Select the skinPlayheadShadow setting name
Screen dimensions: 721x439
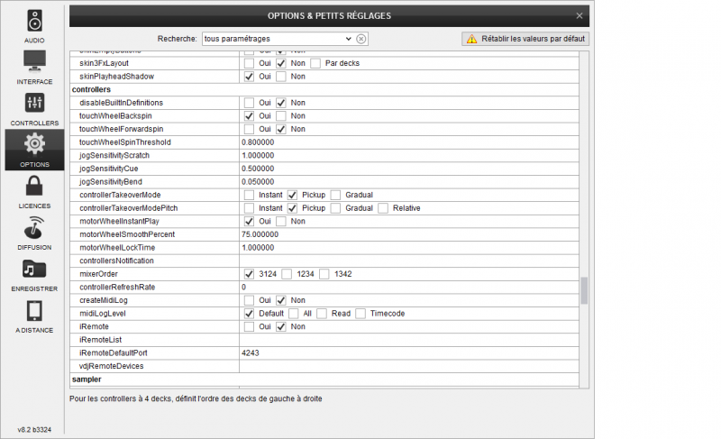117,77
